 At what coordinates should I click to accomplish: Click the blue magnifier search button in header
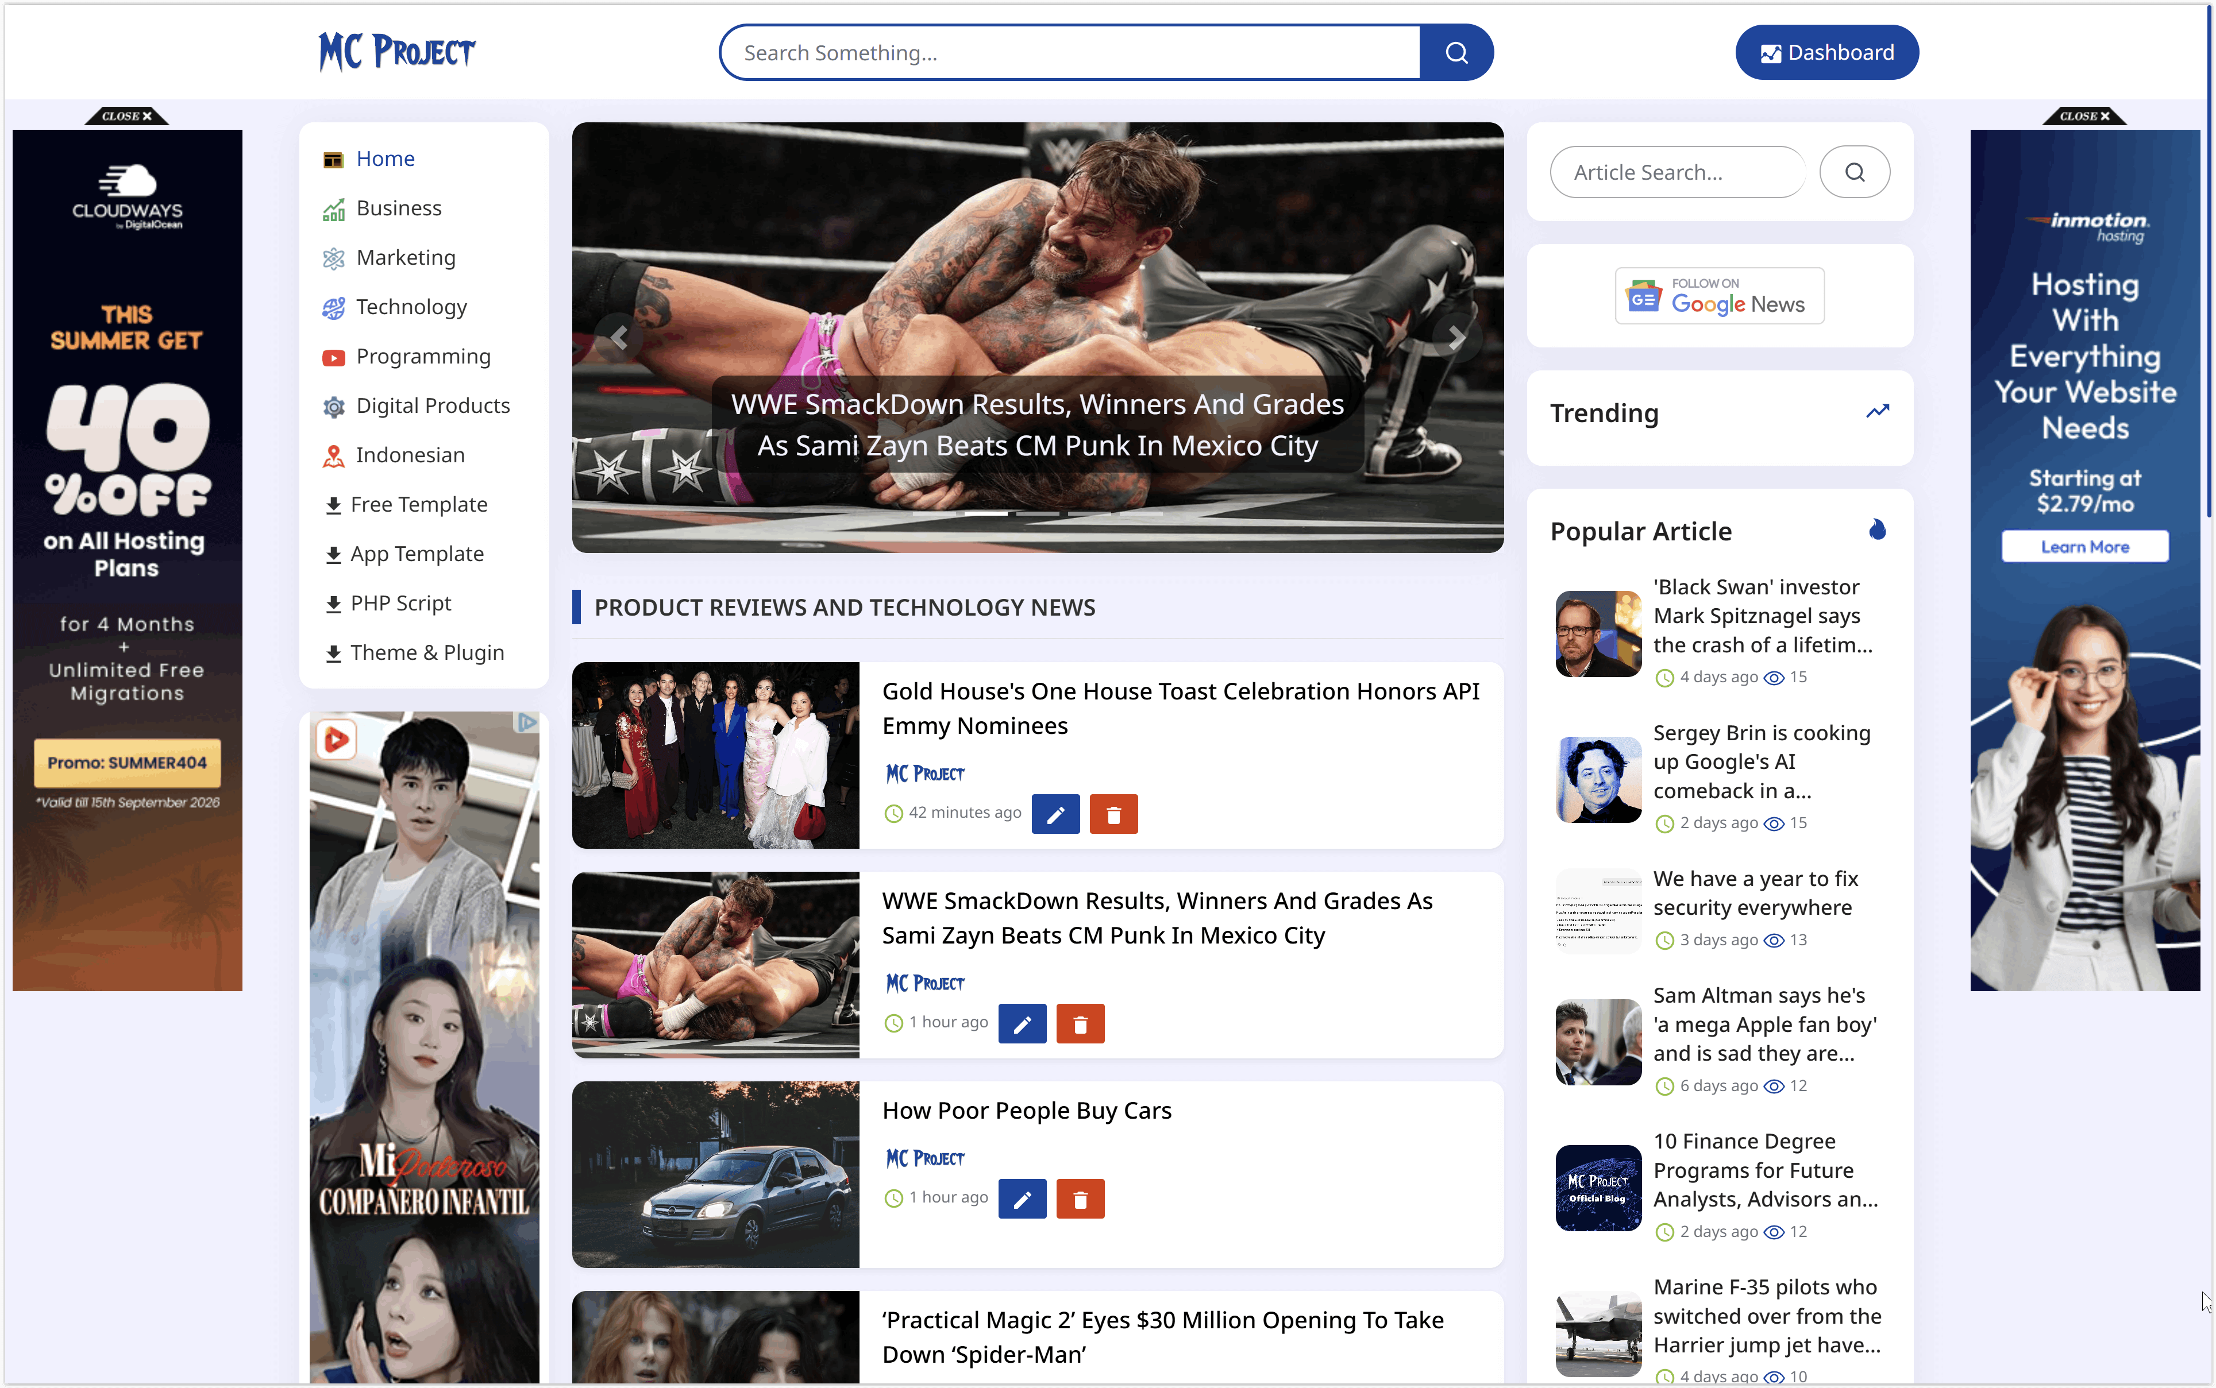click(1456, 52)
